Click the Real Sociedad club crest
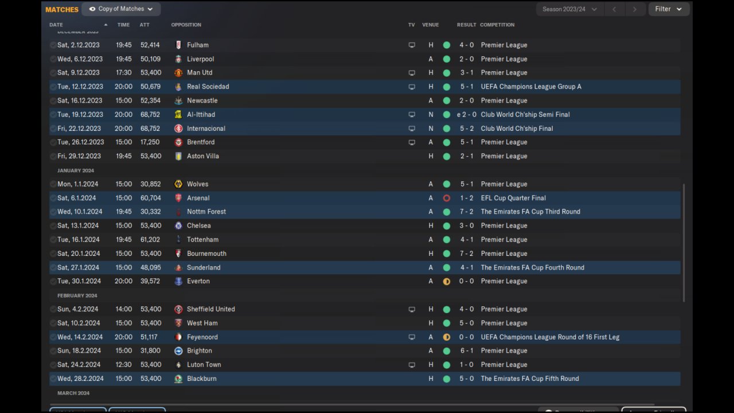734x413 pixels. click(x=178, y=87)
